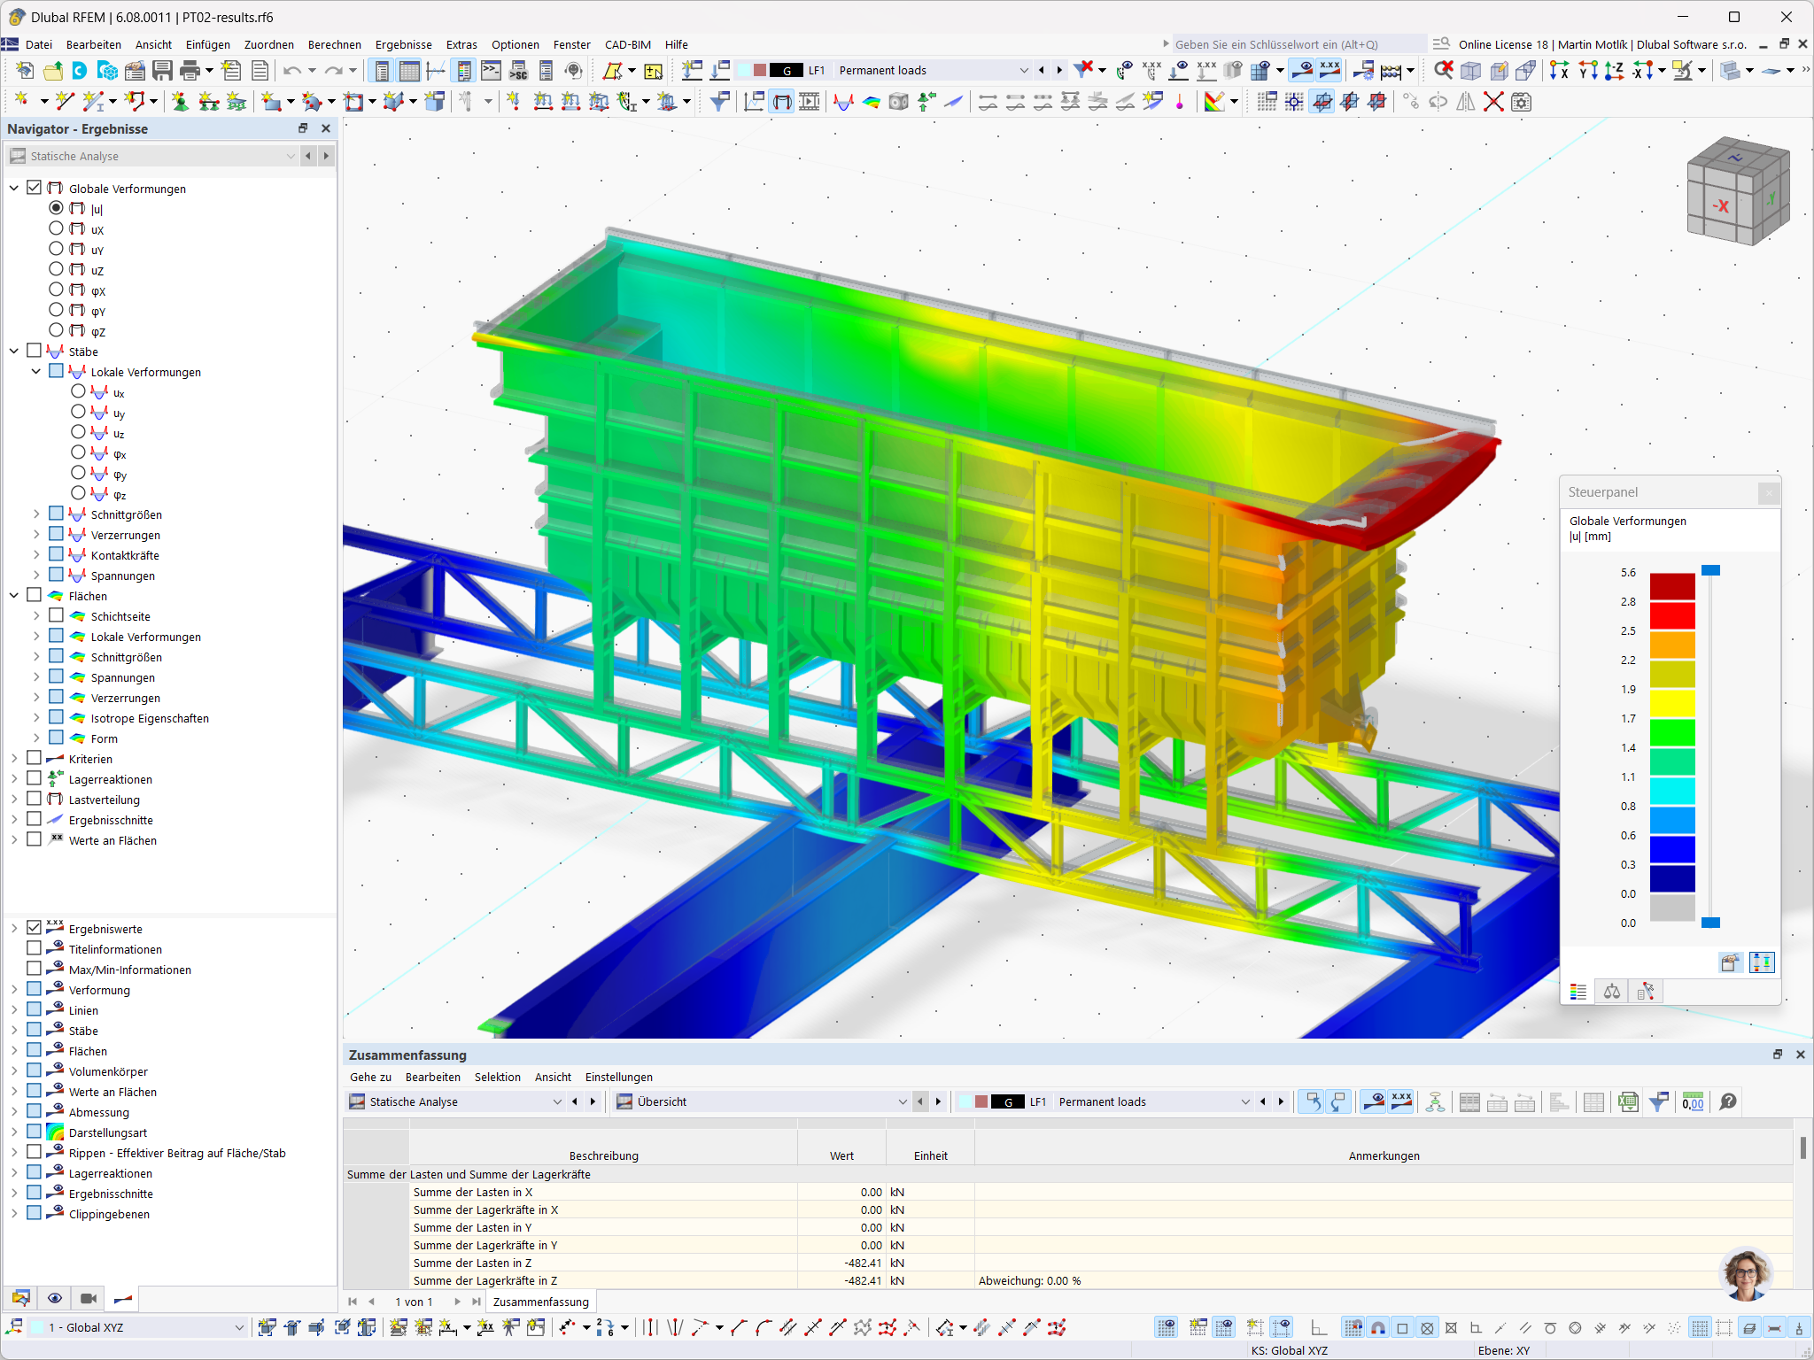This screenshot has height=1360, width=1814.
Task: Select the Undo icon in the toolbar
Action: (292, 71)
